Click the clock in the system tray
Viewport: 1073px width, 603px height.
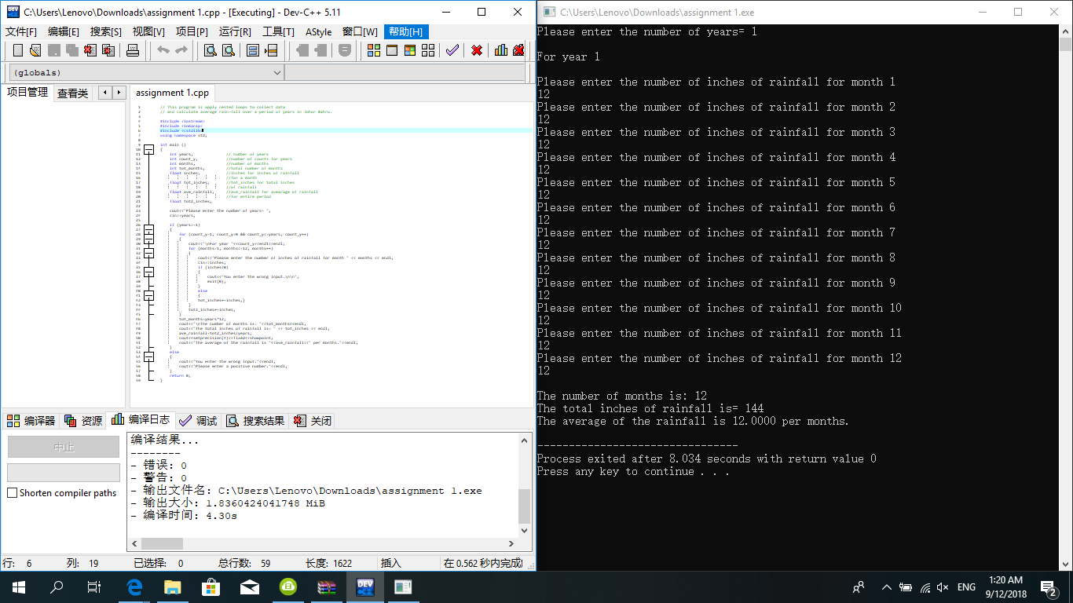[1006, 587]
